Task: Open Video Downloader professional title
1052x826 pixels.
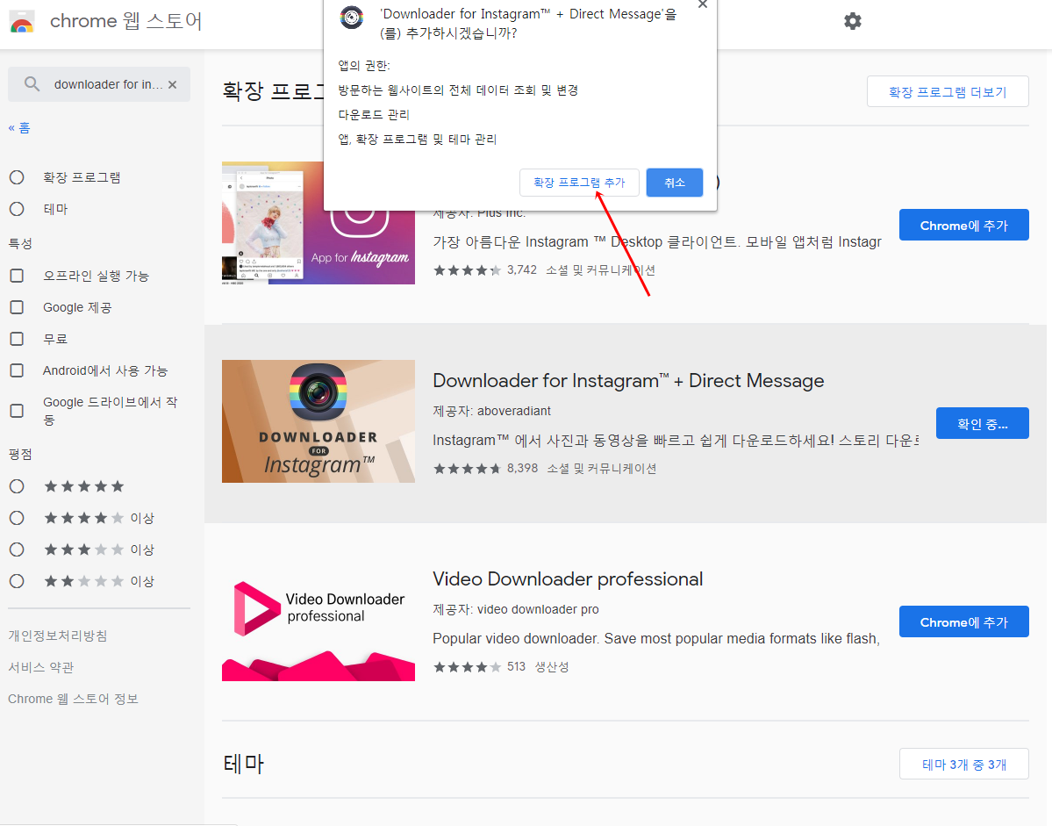Action: (568, 579)
